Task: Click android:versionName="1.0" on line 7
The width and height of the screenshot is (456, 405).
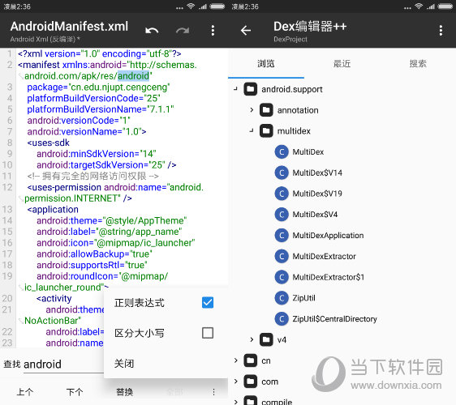Action: (x=87, y=131)
